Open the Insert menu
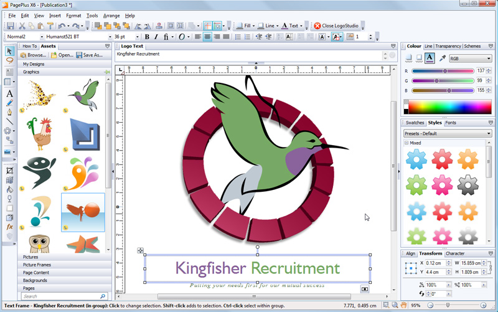Screen dimensions: 498x312 [x=55, y=16]
